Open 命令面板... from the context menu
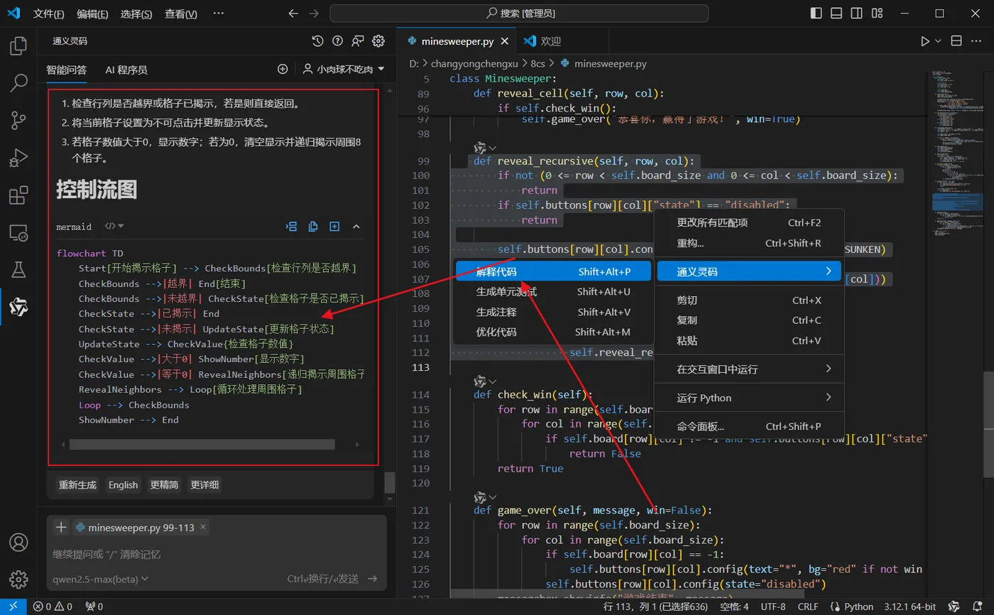Screen dimensions: 994x615 pos(748,426)
